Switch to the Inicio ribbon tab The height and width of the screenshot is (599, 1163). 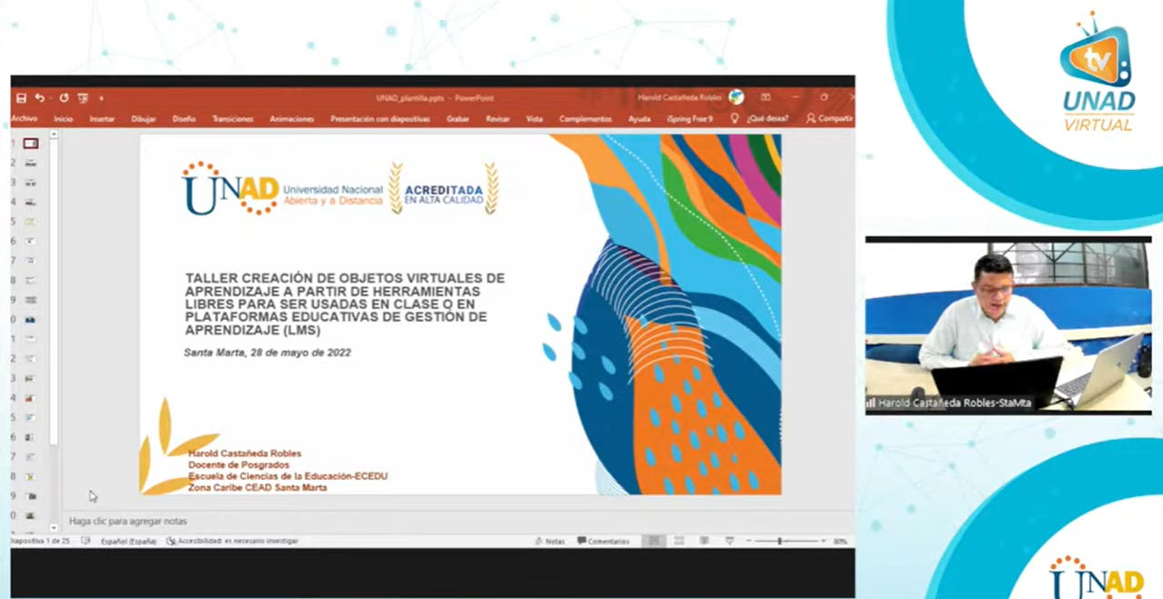(x=63, y=119)
